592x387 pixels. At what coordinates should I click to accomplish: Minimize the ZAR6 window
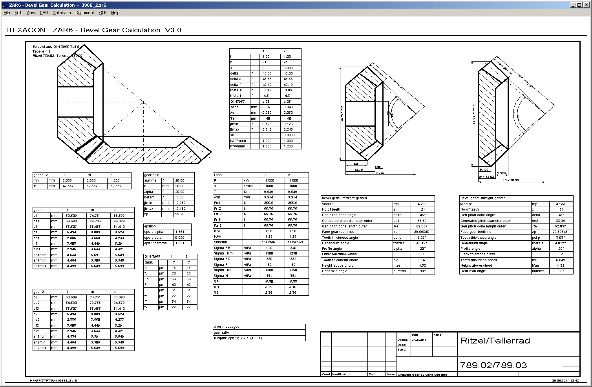pos(573,5)
